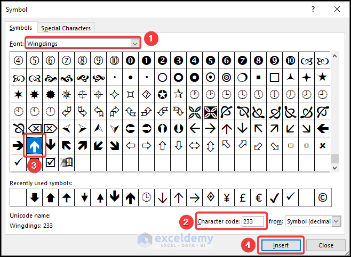Select the solid black circled 10 symbol
Viewport: 351px width, 257px height.
290,61
